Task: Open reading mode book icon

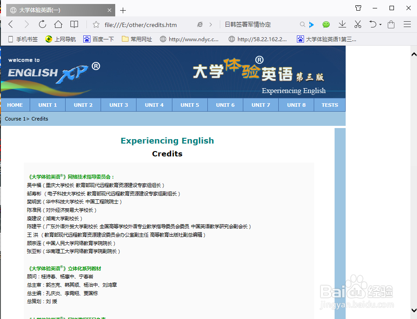Action: click(74, 24)
